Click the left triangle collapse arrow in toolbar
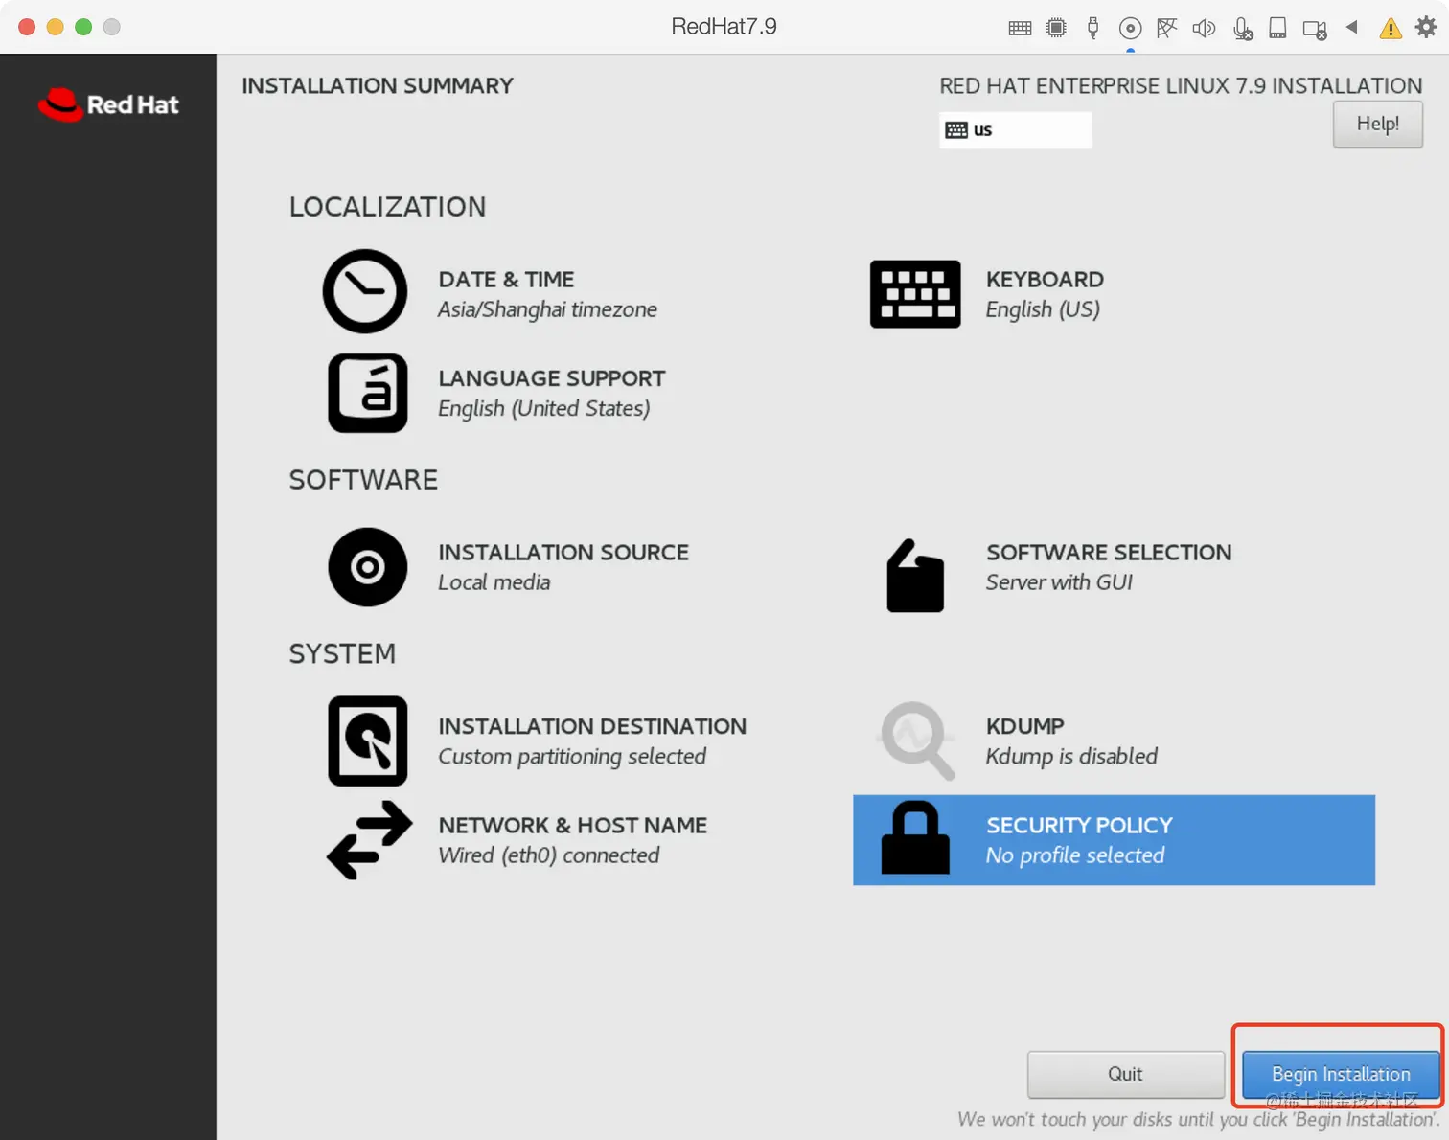This screenshot has width=1449, height=1140. coord(1352,27)
